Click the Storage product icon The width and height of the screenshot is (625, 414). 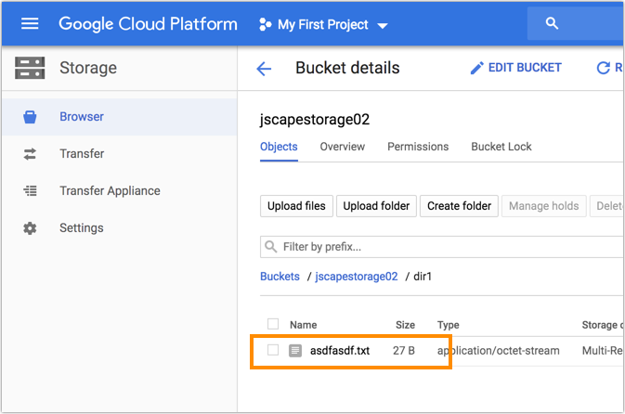point(30,68)
